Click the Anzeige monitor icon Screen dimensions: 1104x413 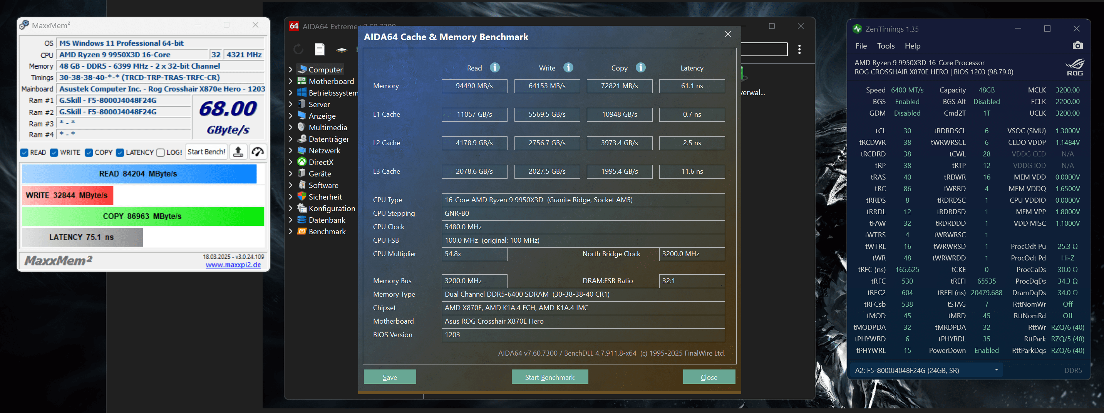pyautogui.click(x=302, y=116)
